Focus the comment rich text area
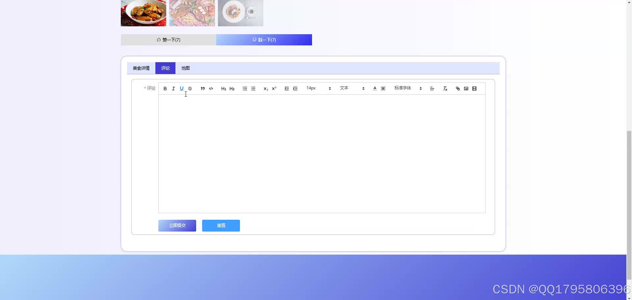The height and width of the screenshot is (300, 632). tap(322, 154)
